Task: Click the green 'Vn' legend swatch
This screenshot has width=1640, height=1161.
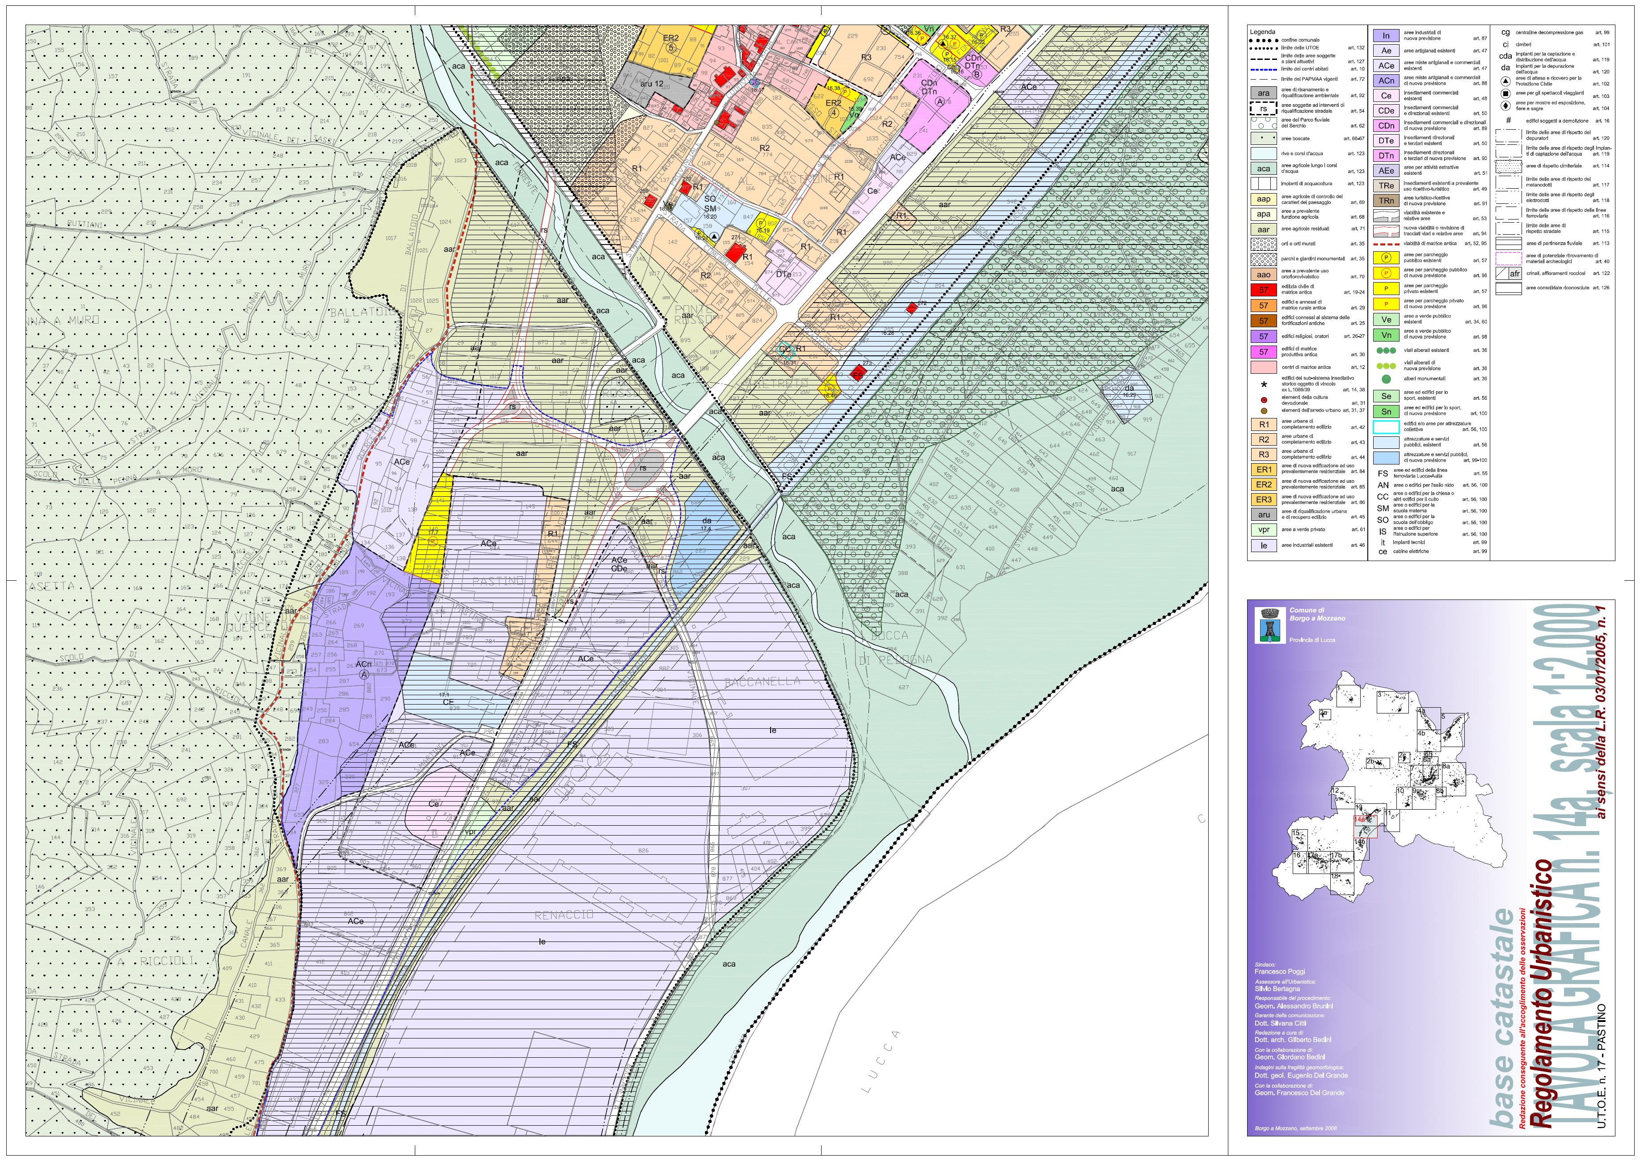Action: point(1386,335)
